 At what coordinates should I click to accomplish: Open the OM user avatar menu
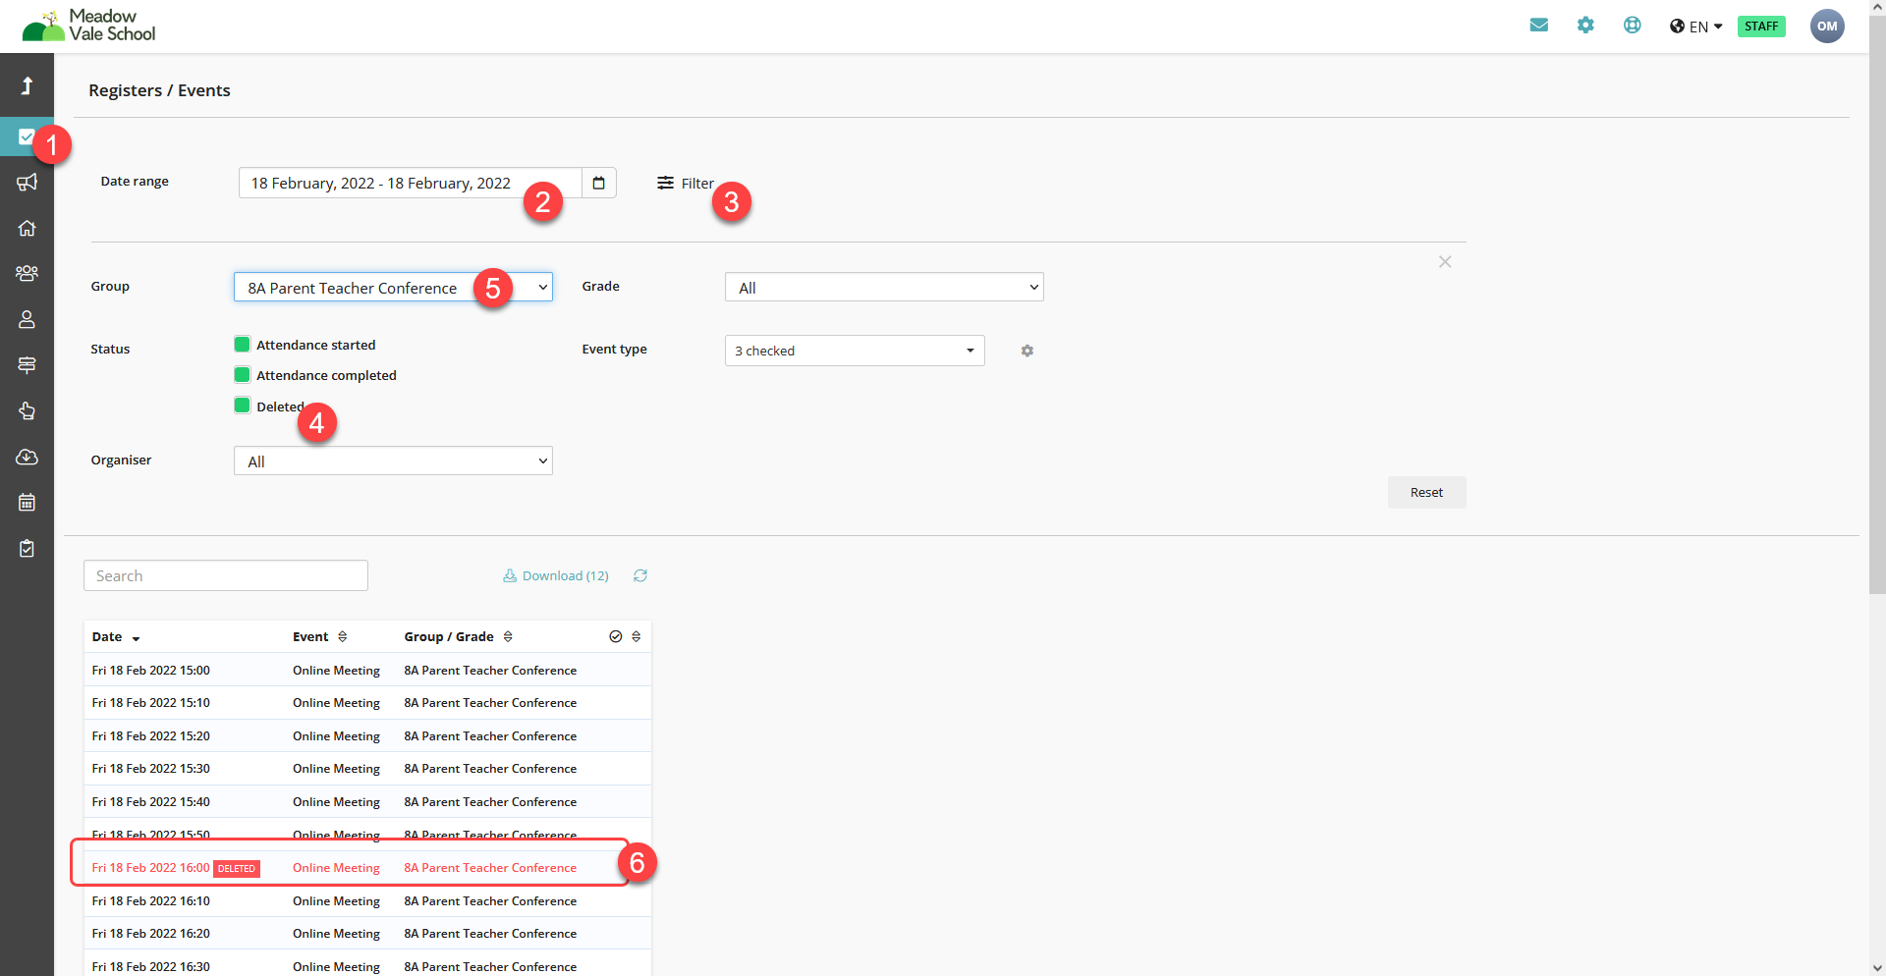[x=1826, y=27]
